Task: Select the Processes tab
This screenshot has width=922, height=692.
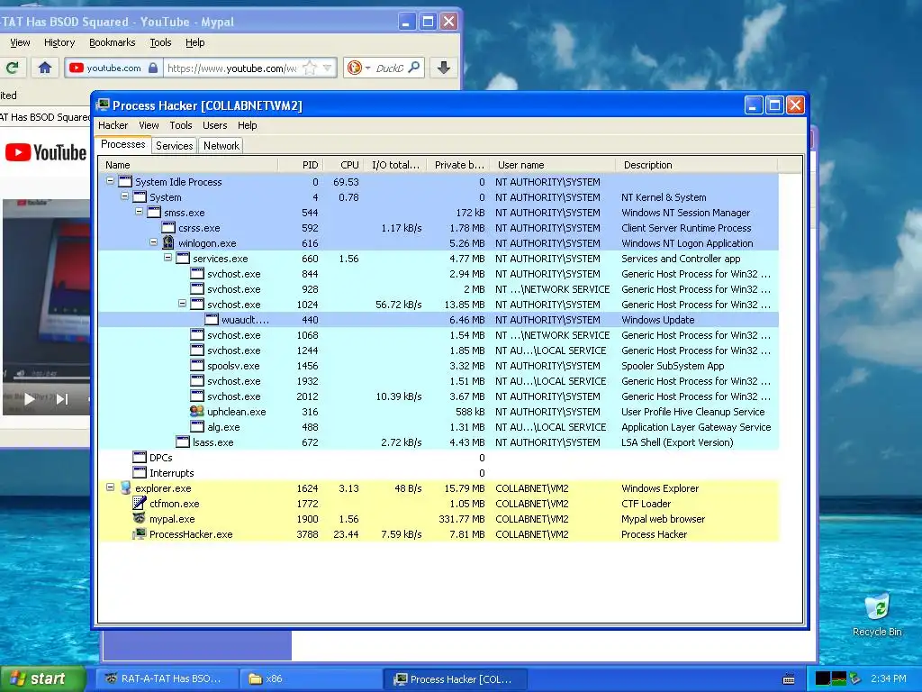Action: (x=122, y=144)
